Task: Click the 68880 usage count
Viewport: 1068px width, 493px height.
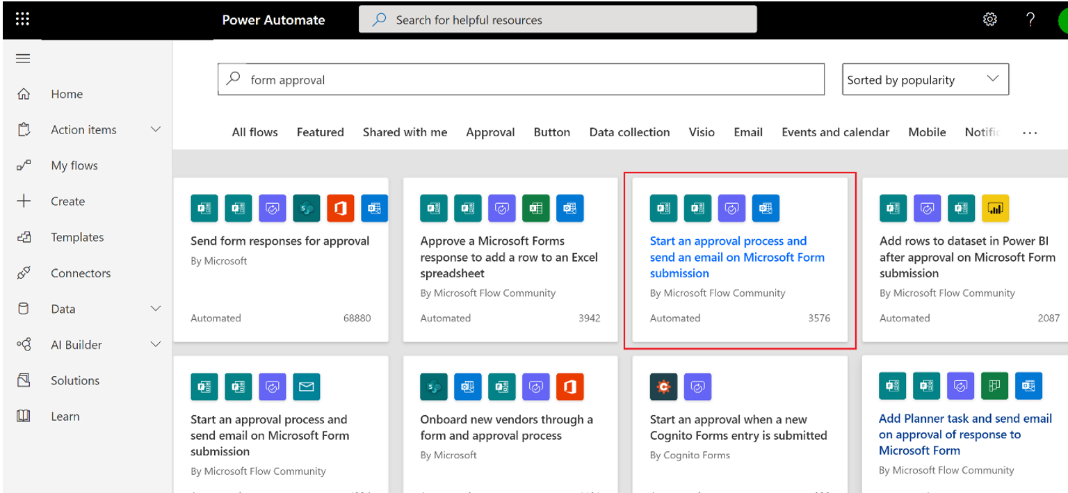Action: point(357,318)
